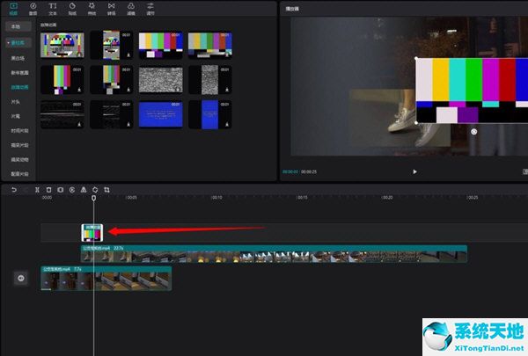528x356 pixels.
Task: Select the blue screen error thumbnail
Action: point(159,113)
